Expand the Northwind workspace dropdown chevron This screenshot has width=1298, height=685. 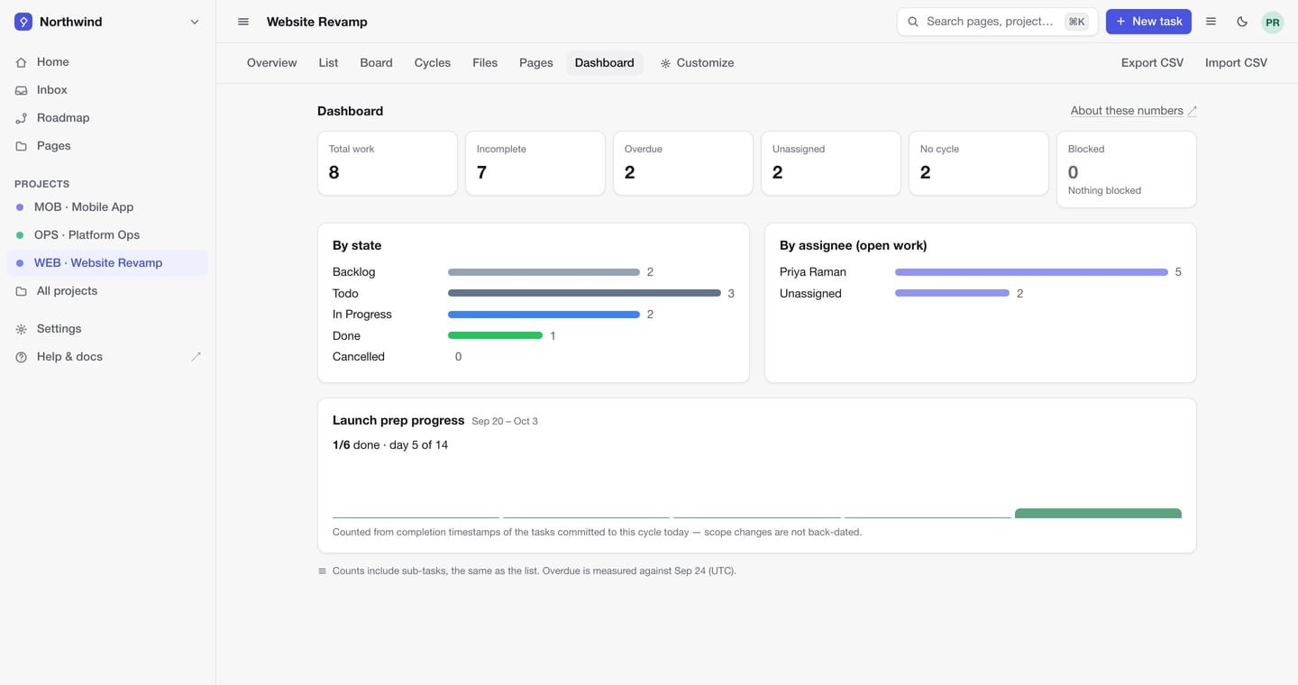coord(194,22)
